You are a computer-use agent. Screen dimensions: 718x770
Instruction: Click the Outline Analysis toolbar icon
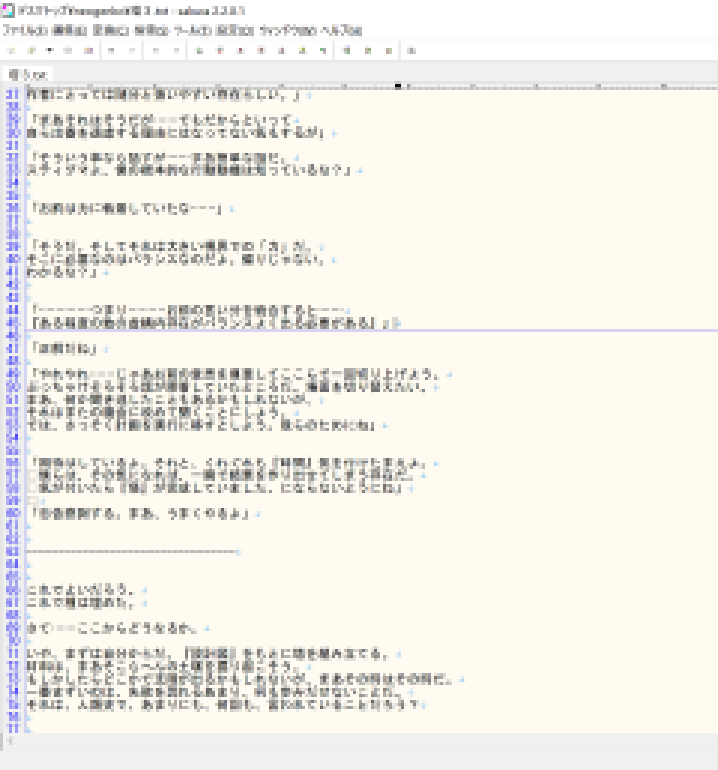coord(323,50)
